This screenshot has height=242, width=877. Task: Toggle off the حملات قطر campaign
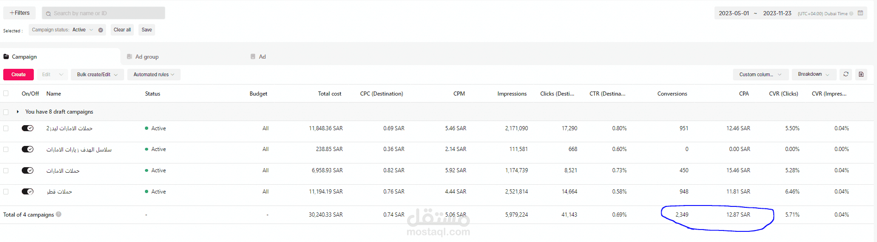[28, 192]
